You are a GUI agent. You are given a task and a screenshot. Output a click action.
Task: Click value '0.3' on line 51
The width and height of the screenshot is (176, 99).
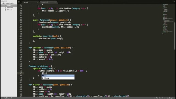[50, 59]
